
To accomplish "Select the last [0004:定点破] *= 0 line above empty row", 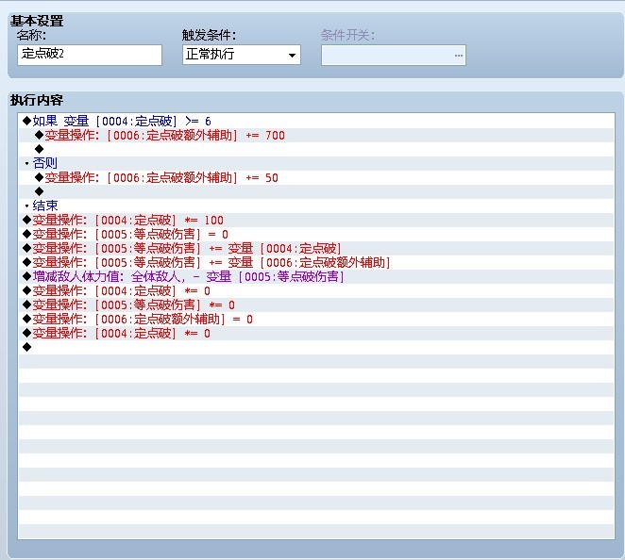I will click(315, 333).
